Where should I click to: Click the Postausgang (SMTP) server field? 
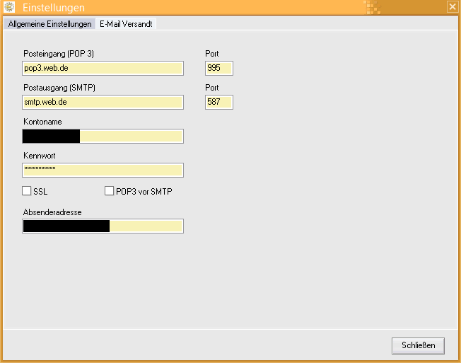coord(103,102)
